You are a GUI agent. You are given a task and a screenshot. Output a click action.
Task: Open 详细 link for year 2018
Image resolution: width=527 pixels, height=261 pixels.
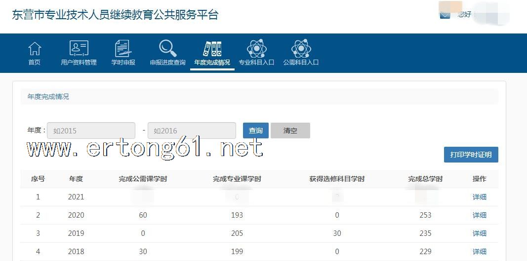(x=479, y=252)
